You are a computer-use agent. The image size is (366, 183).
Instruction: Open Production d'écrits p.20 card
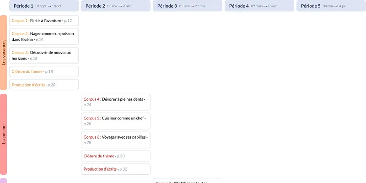44,85
